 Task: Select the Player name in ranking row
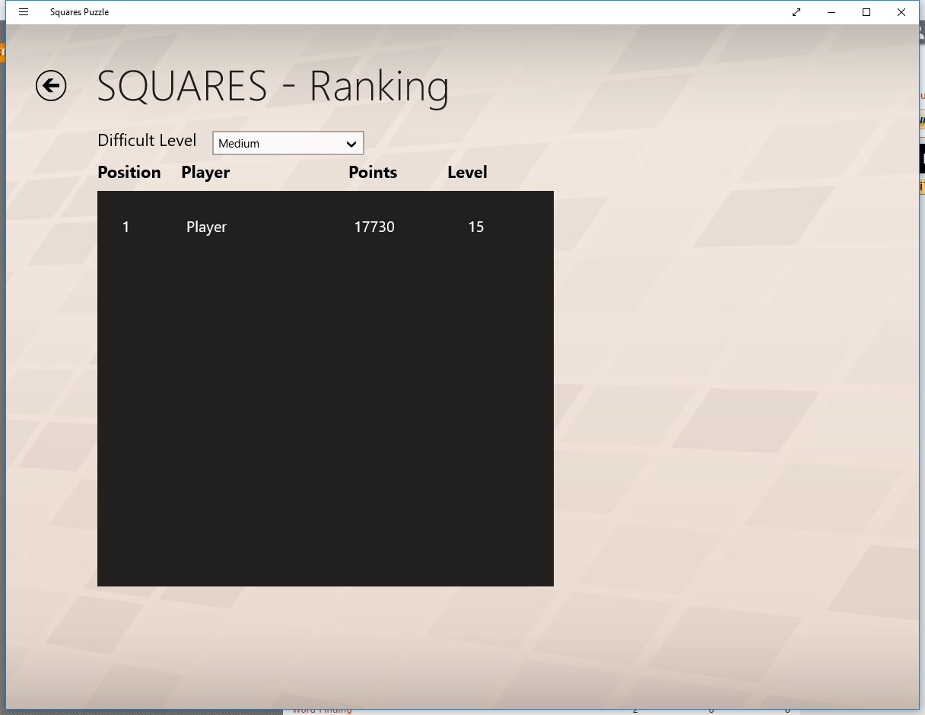(x=206, y=227)
